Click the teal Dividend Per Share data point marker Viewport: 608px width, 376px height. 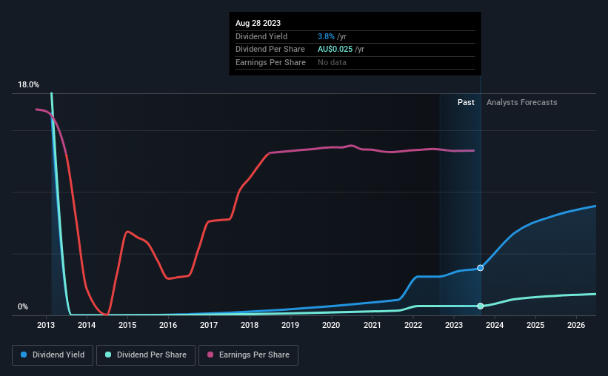pyautogui.click(x=481, y=306)
